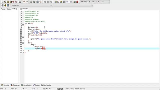Open the Find Results bottom tab
The image size is (160, 90).
coord(46,85)
